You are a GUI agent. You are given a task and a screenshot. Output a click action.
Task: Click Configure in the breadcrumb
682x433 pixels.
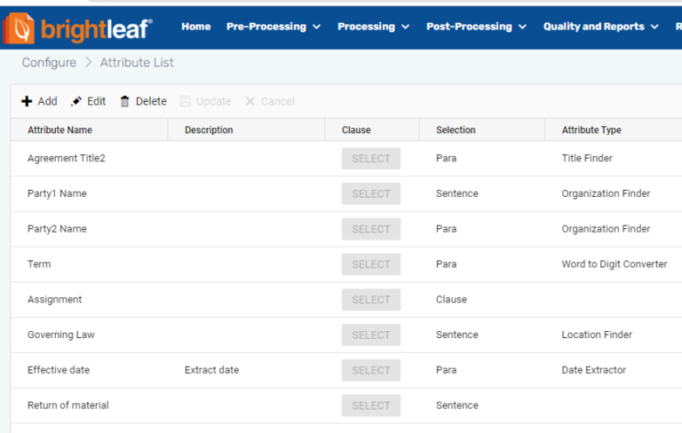point(49,63)
